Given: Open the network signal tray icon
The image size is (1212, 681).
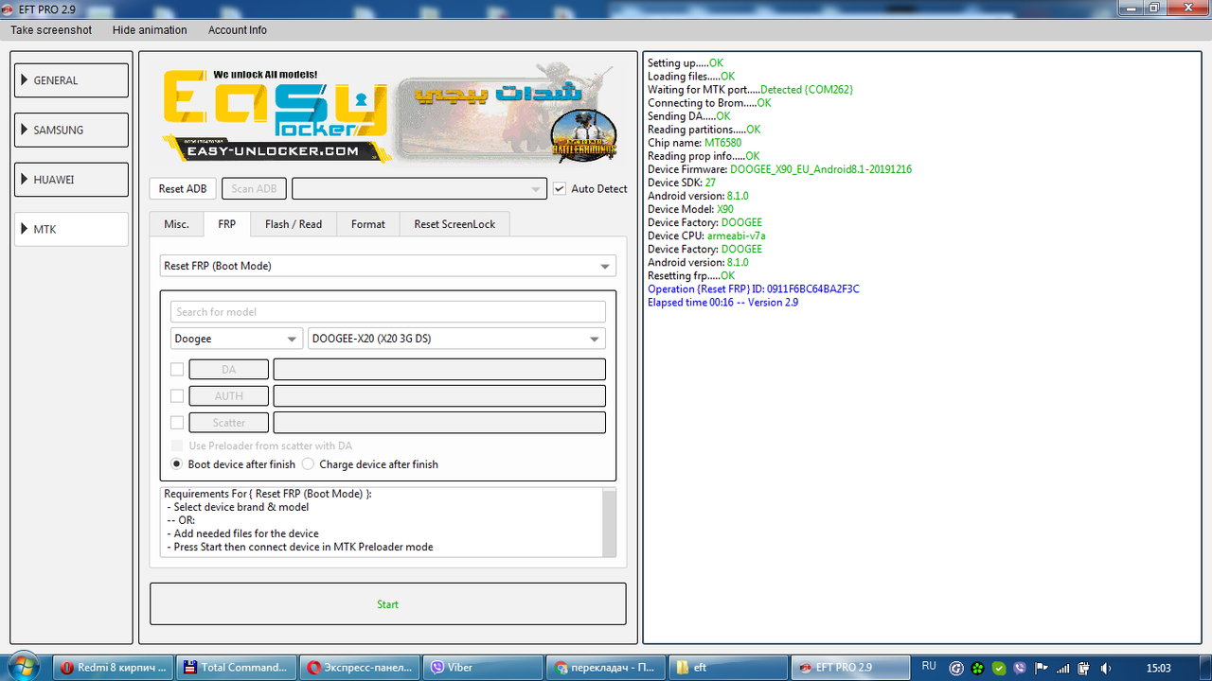Looking at the screenshot, I should pos(1063,668).
